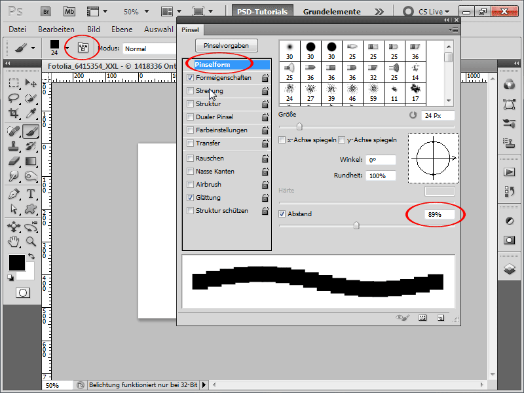Launch Adobe Bridge from the top bar

(46, 11)
